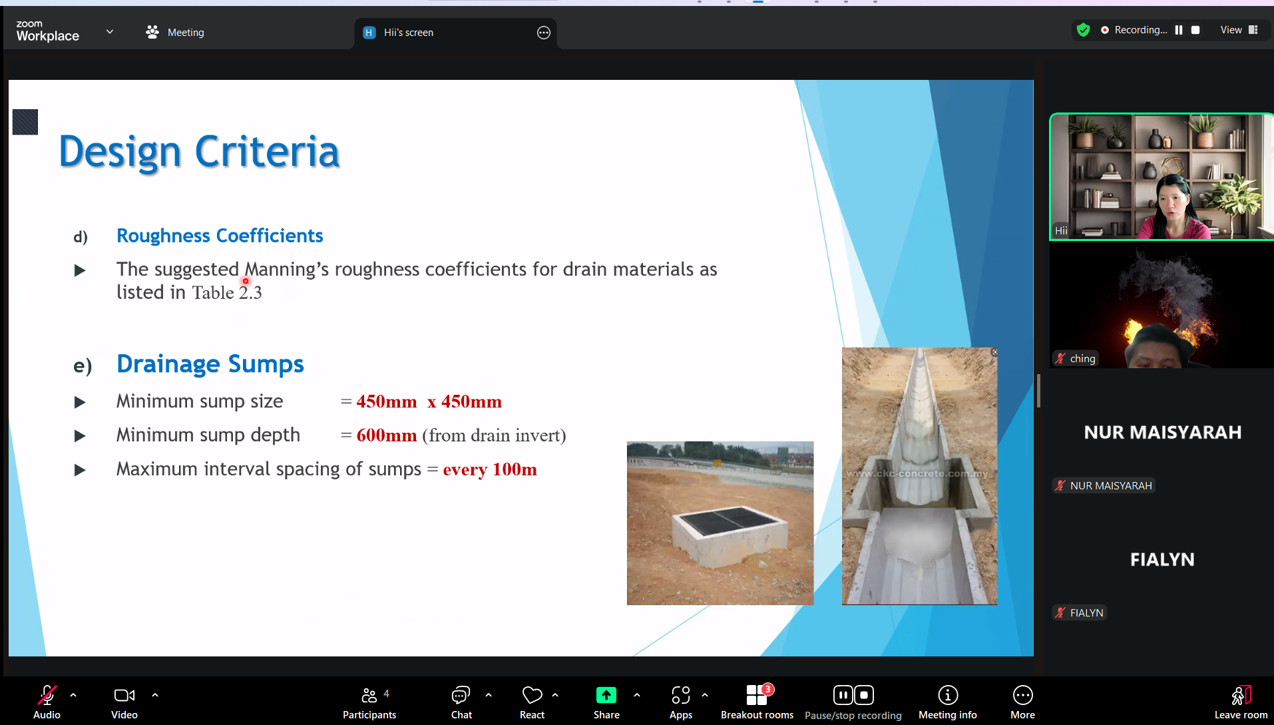The height and width of the screenshot is (725, 1274).
Task: Open the Zoom Workplace dropdown chevron
Action: click(x=110, y=31)
